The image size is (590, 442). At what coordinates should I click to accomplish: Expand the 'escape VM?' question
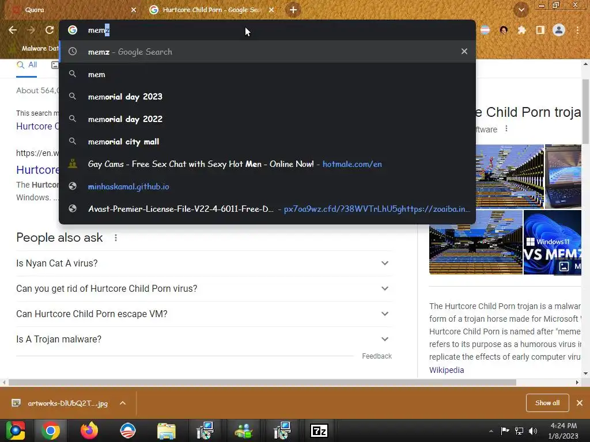[204, 314]
